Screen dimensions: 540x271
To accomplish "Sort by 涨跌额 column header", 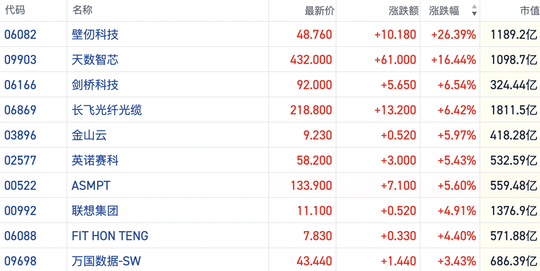I will (x=404, y=11).
